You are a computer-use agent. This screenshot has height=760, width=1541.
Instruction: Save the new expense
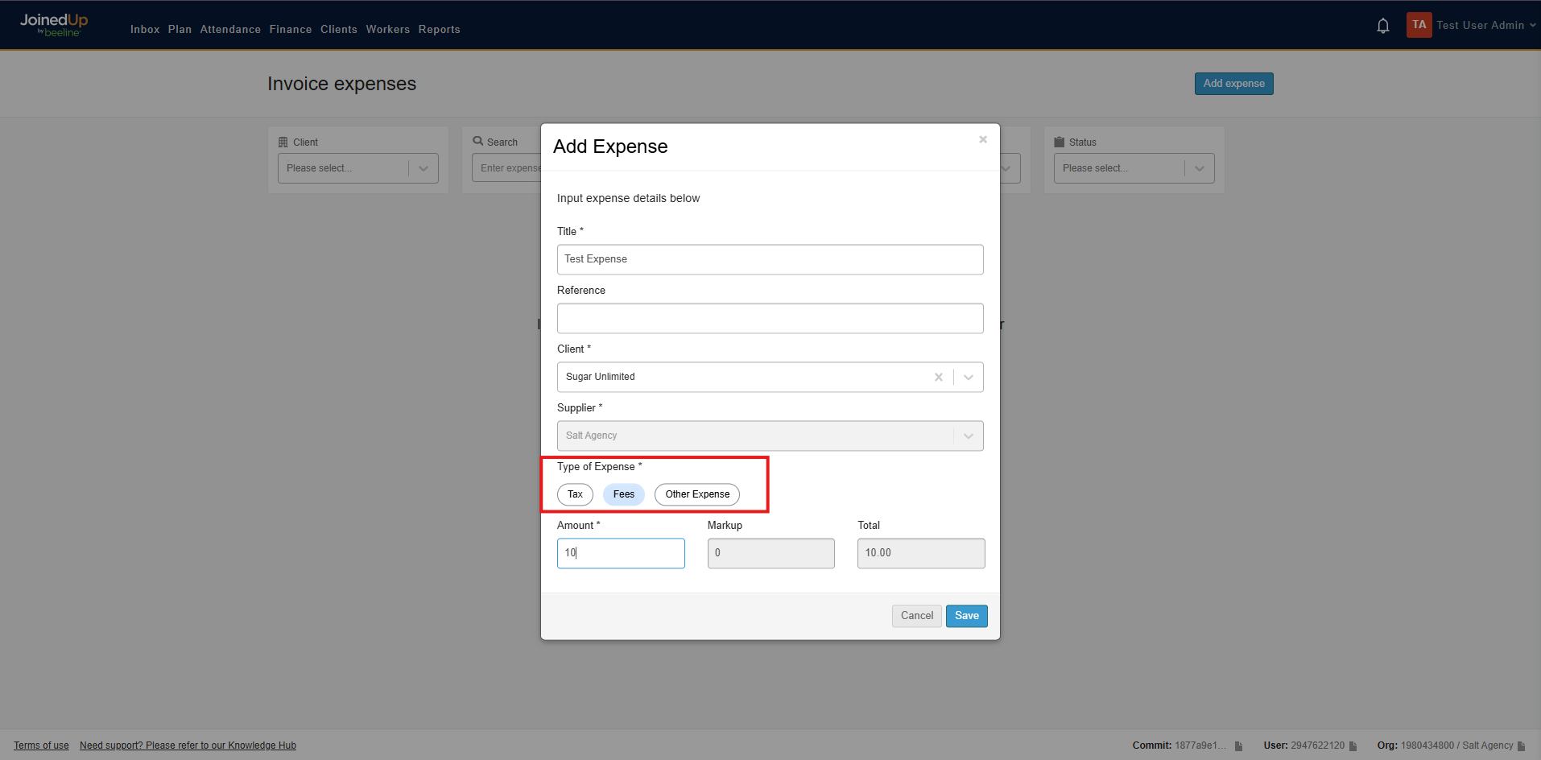[966, 615]
